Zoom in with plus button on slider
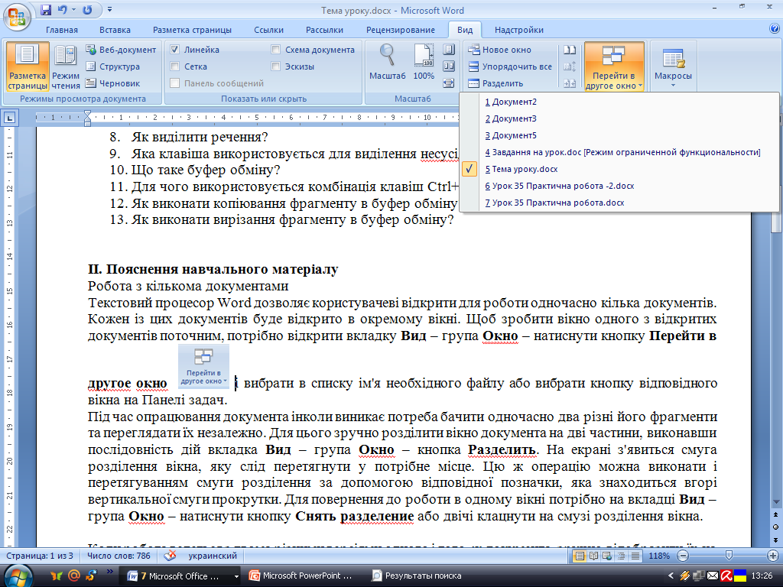 pos(772,556)
